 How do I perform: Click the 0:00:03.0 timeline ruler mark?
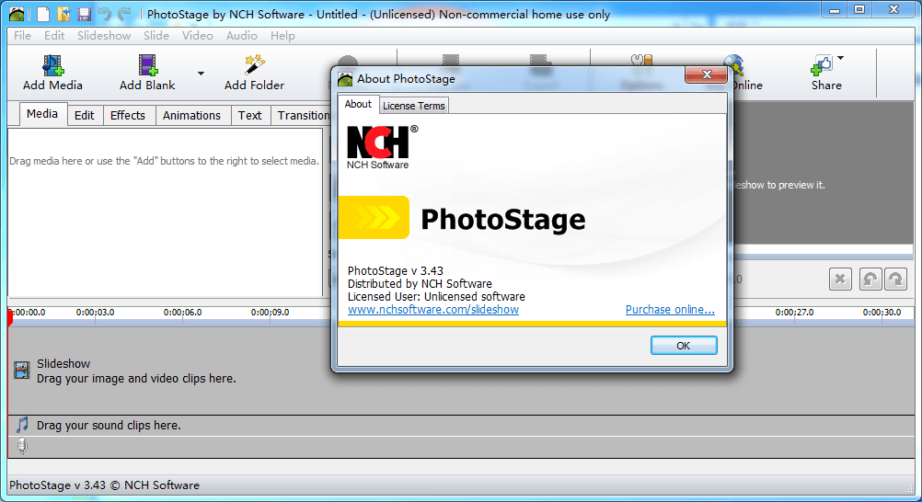click(96, 312)
